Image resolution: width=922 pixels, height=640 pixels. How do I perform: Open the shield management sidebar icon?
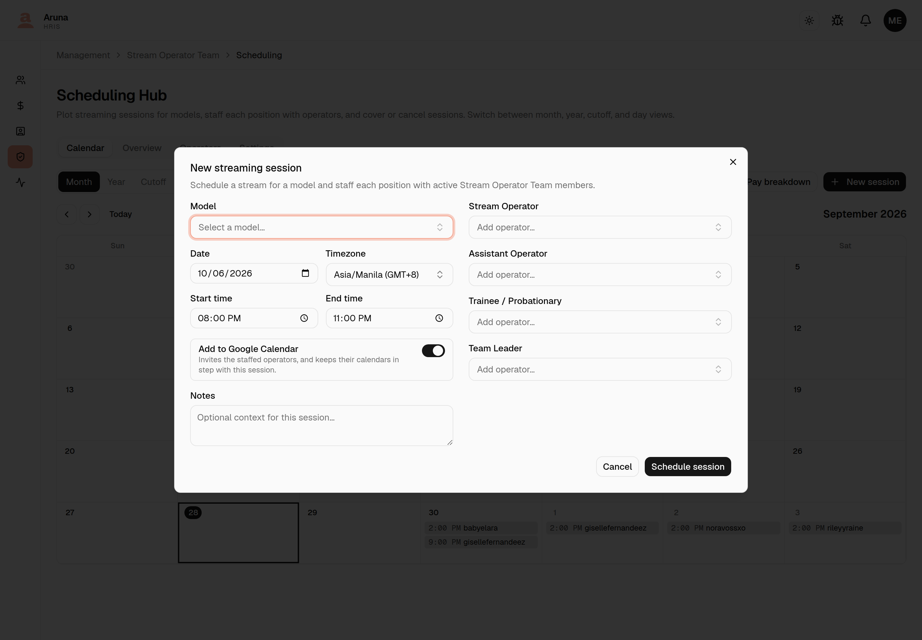(x=20, y=157)
